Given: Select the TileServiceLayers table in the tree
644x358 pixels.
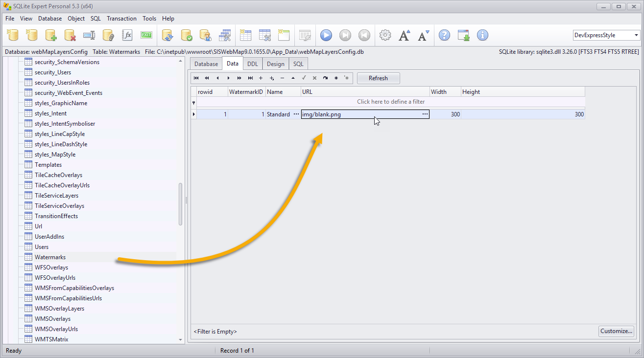Looking at the screenshot, I should point(56,196).
